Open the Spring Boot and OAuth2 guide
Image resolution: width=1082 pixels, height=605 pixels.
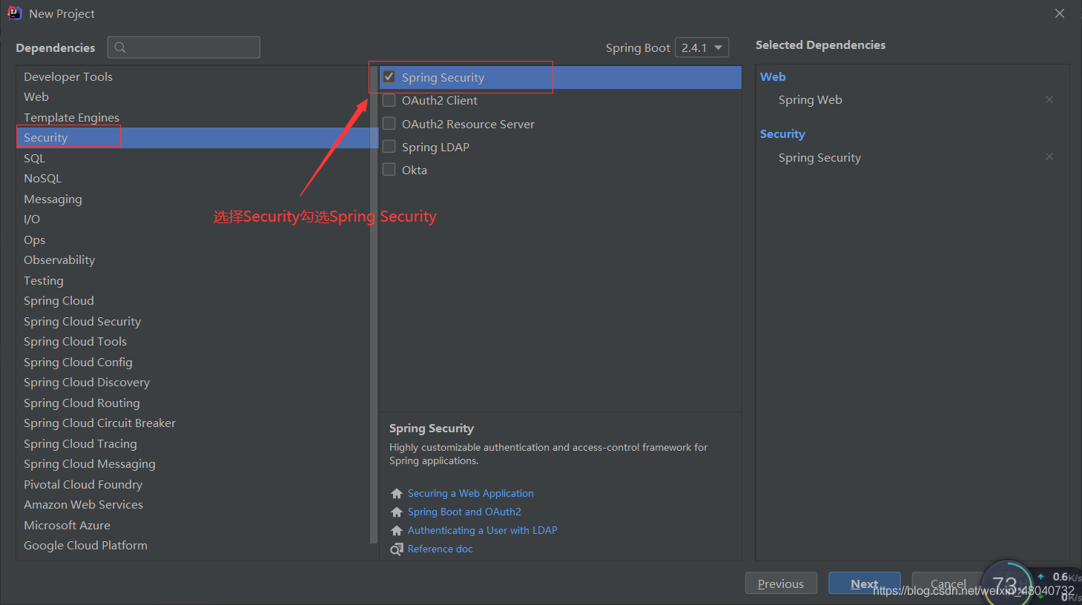pyautogui.click(x=464, y=512)
